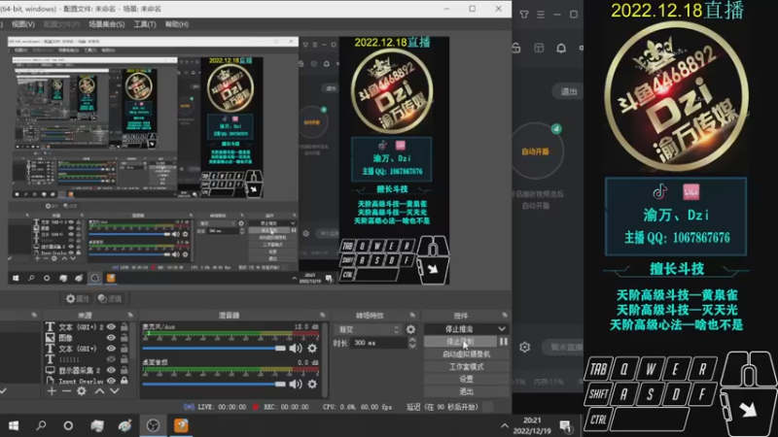Increase the 时长 duration with up arrow
Viewport: 778px width, 437px height.
tap(412, 340)
